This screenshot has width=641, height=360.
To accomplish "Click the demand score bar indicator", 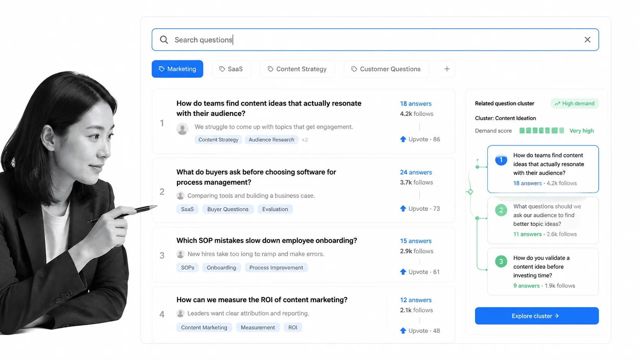I will [x=542, y=130].
